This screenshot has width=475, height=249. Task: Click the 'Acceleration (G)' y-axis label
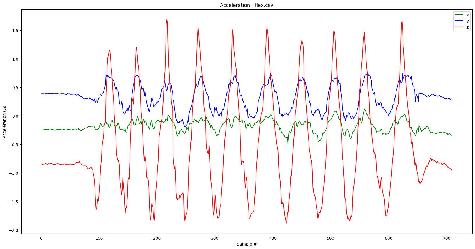tap(4, 122)
